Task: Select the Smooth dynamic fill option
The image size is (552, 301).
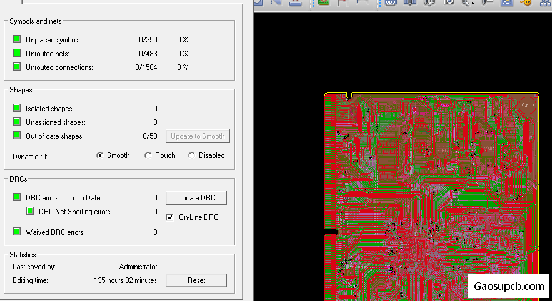Action: pos(100,155)
